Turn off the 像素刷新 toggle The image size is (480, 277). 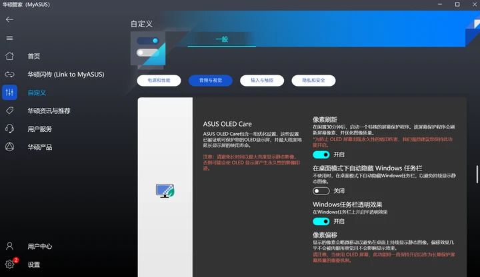coord(321,154)
